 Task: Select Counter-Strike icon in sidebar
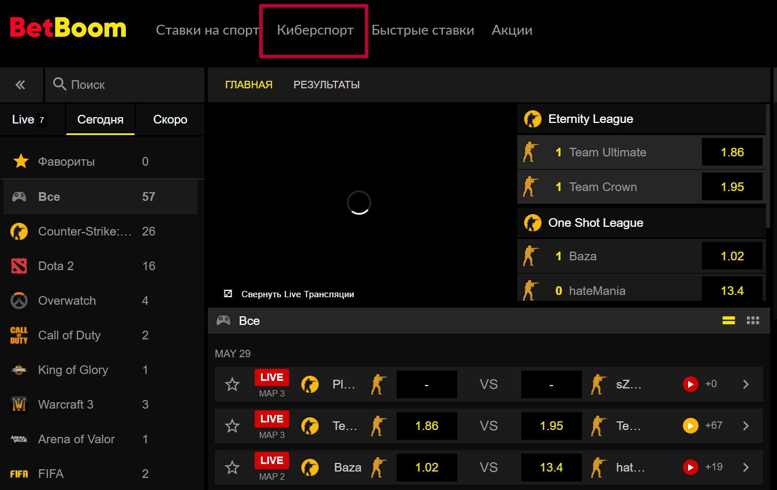point(19,231)
